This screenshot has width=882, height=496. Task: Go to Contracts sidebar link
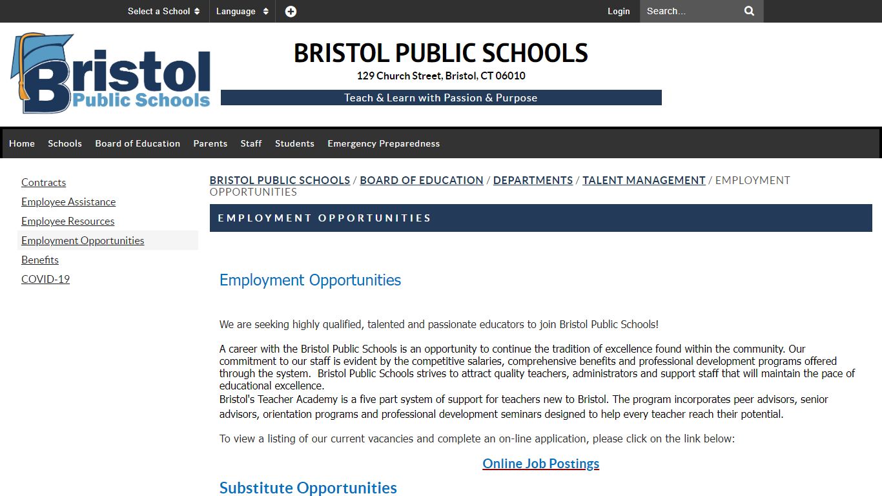[43, 182]
